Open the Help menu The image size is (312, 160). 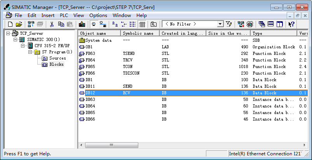[141, 15]
